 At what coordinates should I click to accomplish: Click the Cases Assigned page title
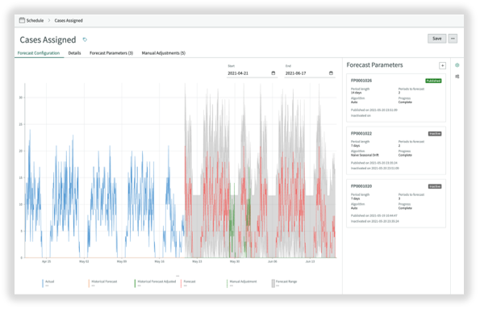point(48,40)
